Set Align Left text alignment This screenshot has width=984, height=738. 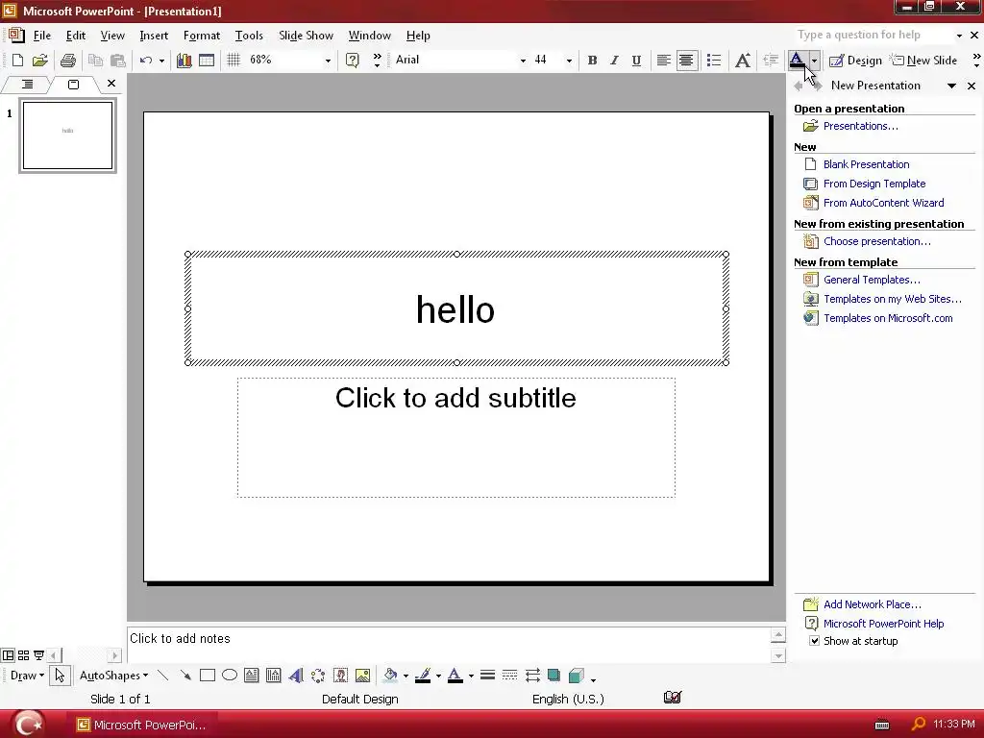(x=663, y=61)
